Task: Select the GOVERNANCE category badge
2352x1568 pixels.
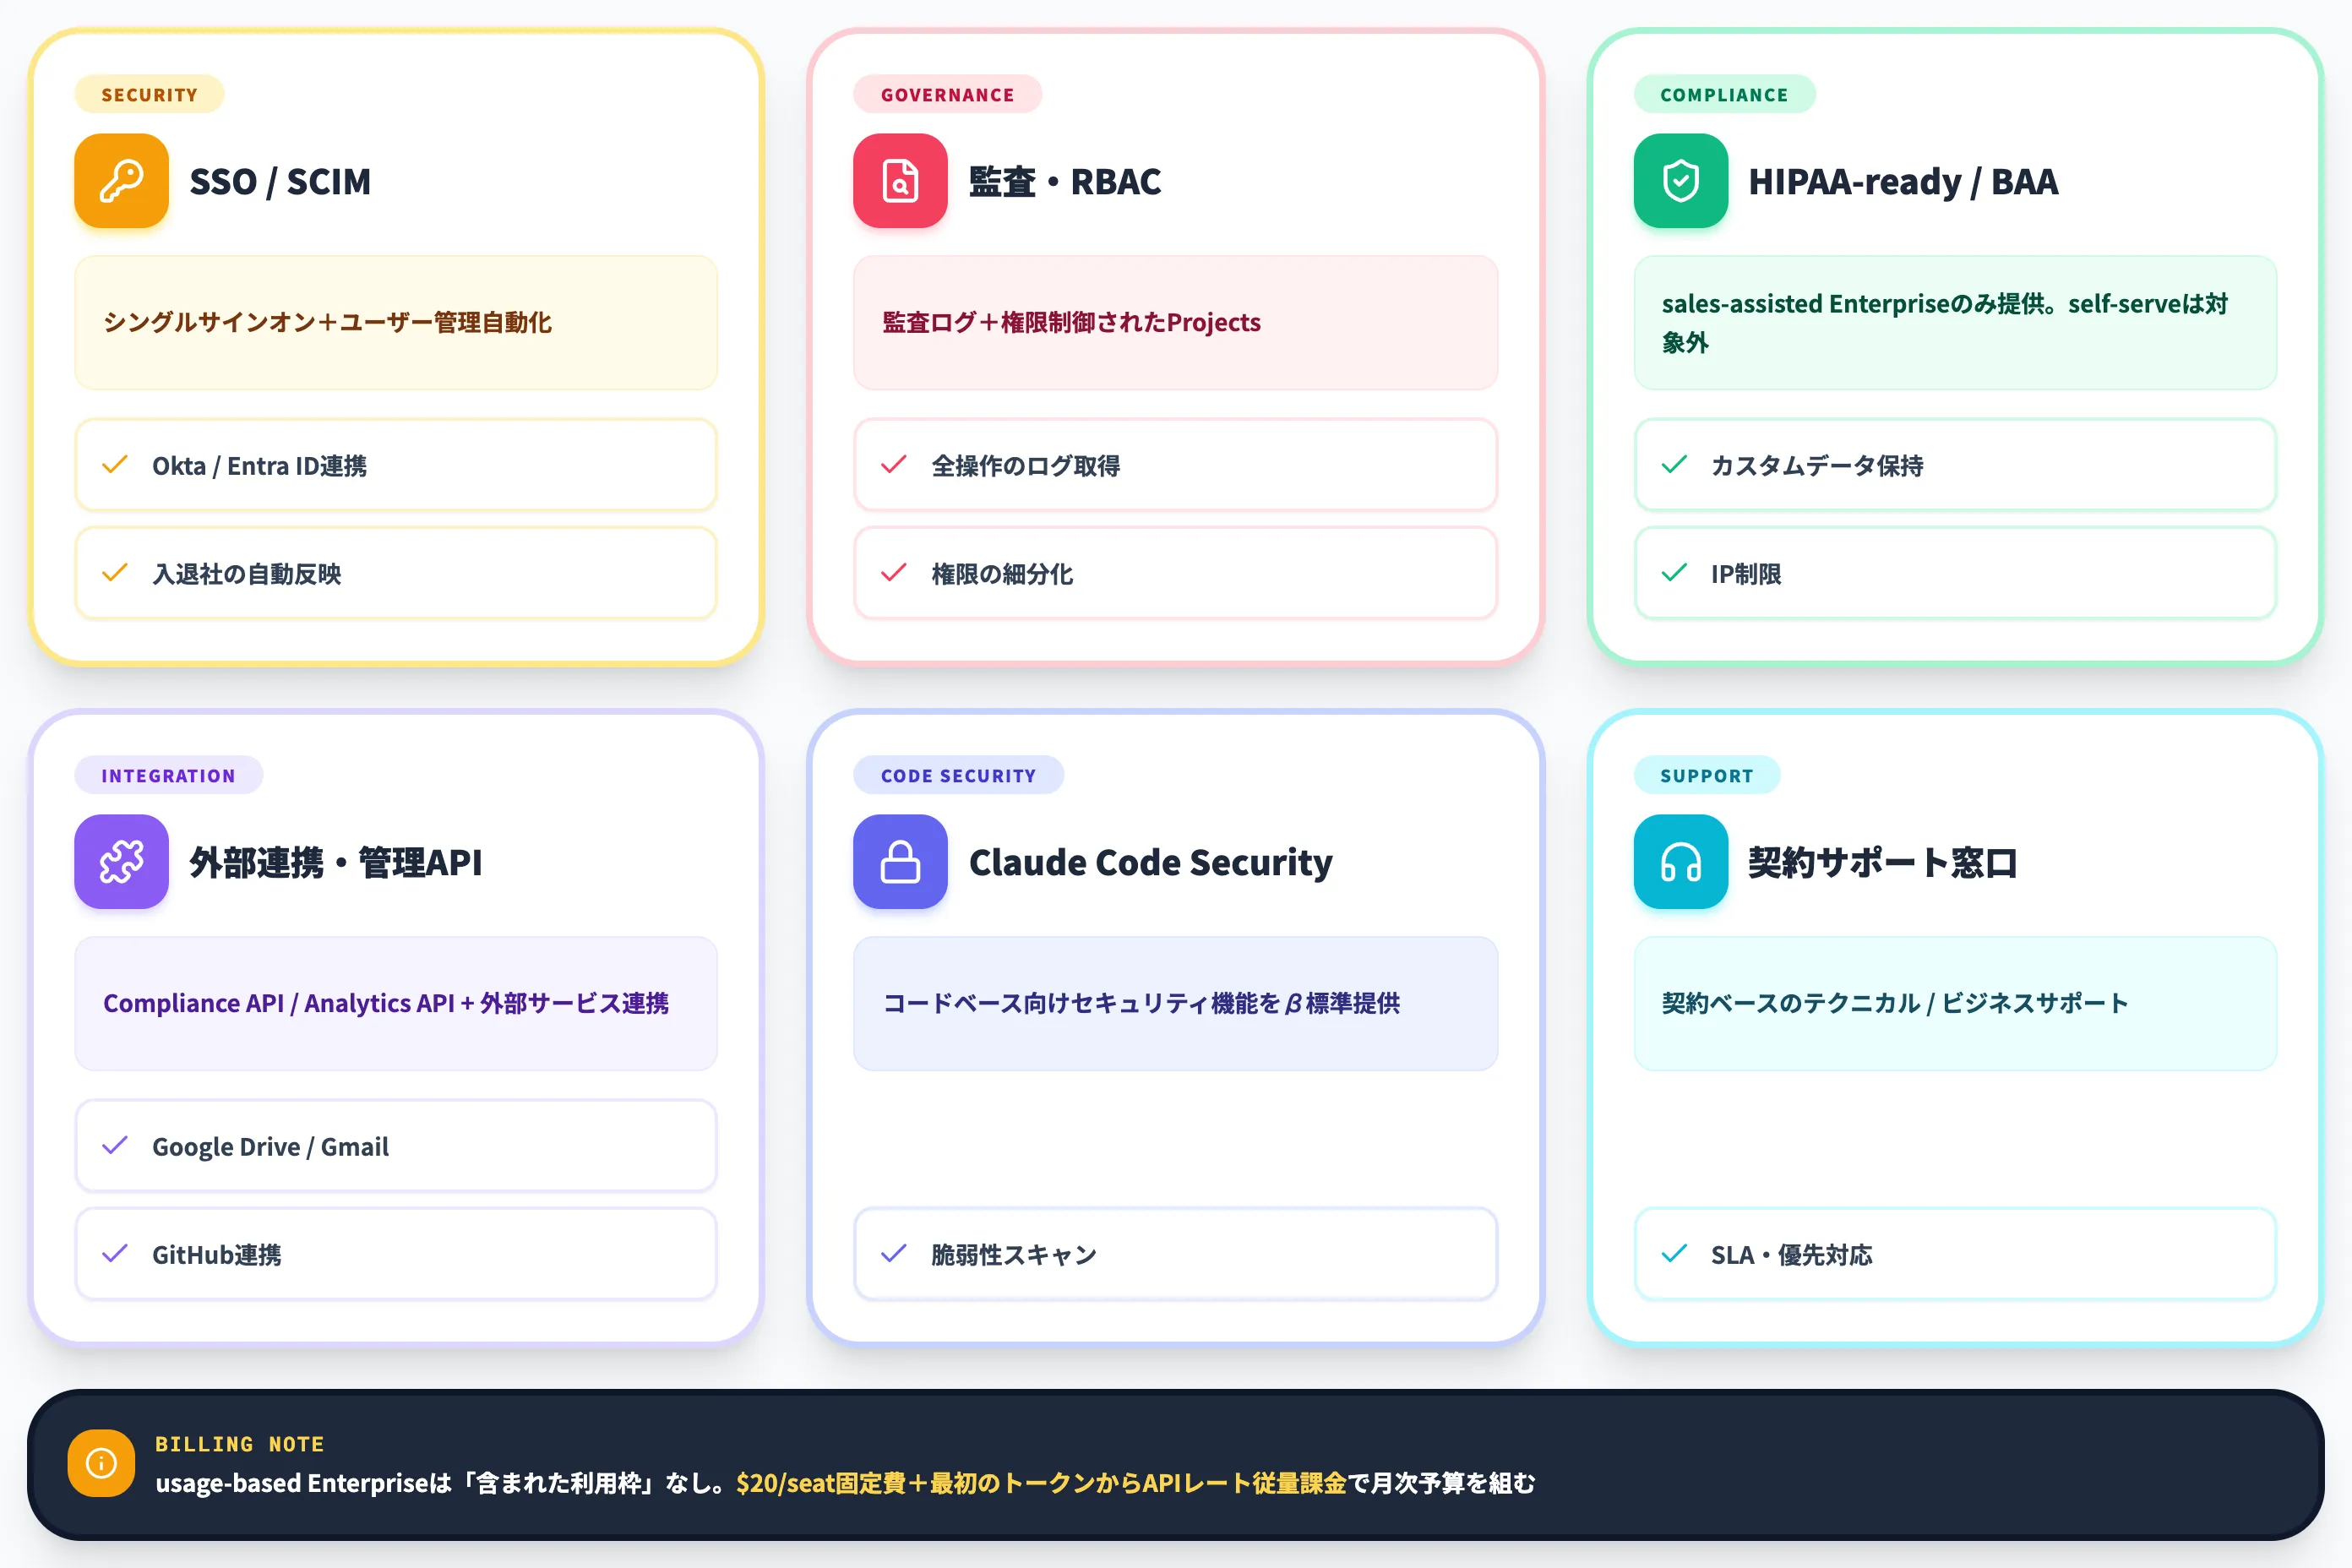Action: [947, 95]
